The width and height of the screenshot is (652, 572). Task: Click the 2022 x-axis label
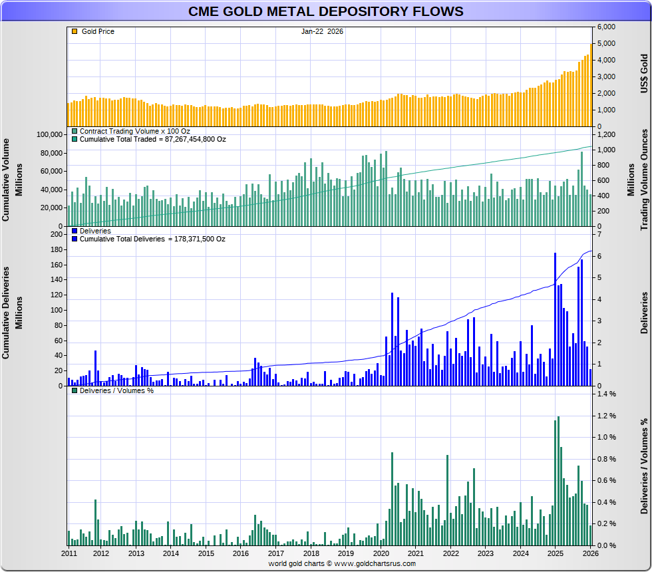click(x=451, y=553)
